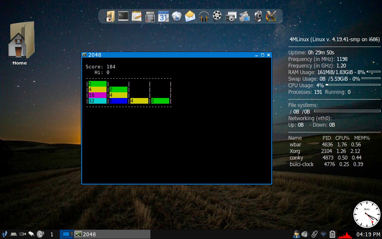
Task: Open the film reel video player
Action: (x=218, y=16)
